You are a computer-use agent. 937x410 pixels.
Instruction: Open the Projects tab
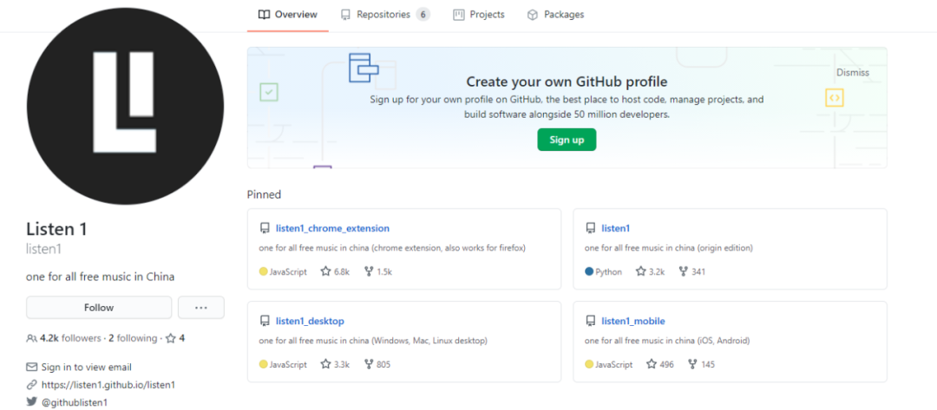click(x=478, y=15)
